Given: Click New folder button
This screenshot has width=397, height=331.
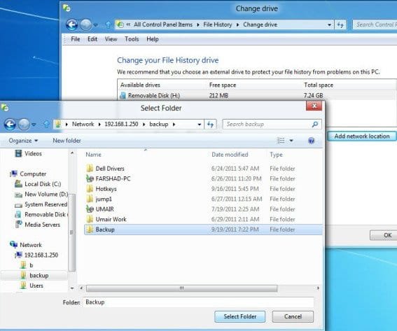Looking at the screenshot, I should pyautogui.click(x=67, y=141).
